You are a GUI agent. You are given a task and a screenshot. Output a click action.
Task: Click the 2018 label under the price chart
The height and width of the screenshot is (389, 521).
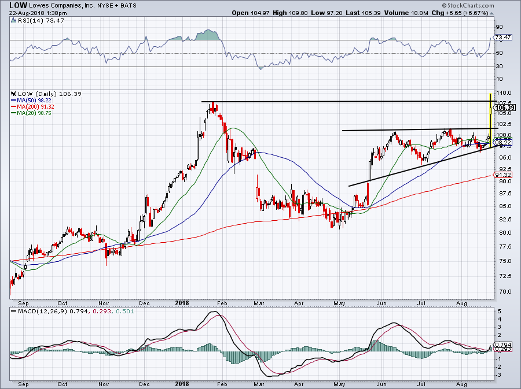pos(182,303)
